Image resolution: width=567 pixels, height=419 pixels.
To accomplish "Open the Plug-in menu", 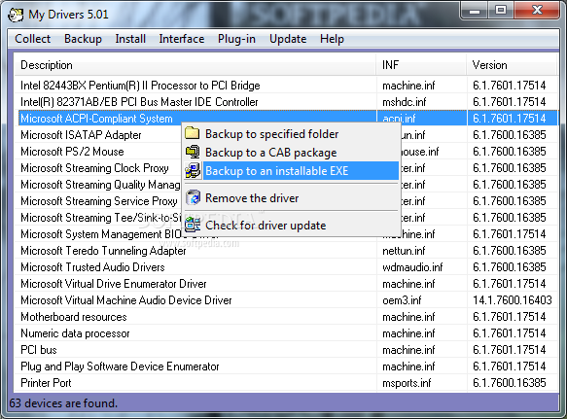I will tap(236, 39).
